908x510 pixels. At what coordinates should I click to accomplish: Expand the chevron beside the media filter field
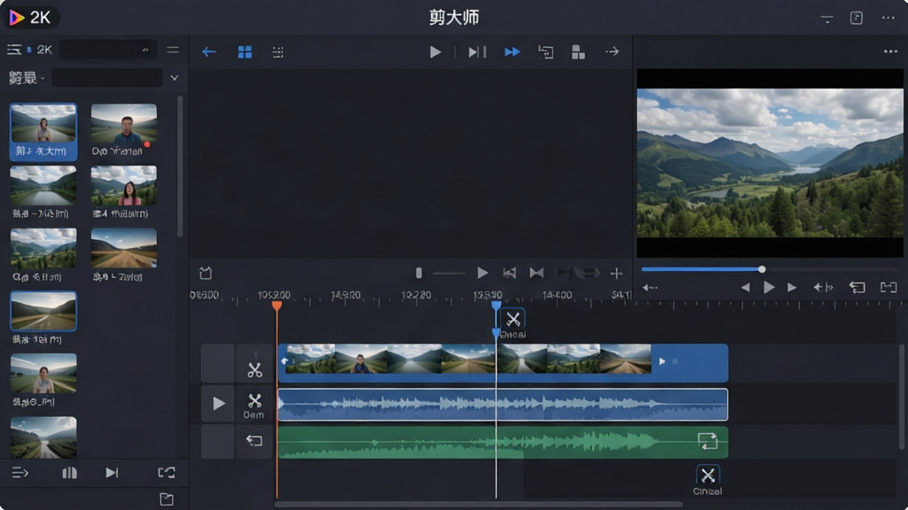[175, 78]
